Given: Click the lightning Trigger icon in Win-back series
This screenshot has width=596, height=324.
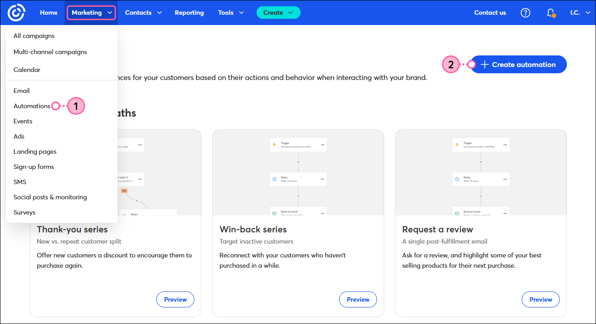Looking at the screenshot, I should pyautogui.click(x=274, y=145).
